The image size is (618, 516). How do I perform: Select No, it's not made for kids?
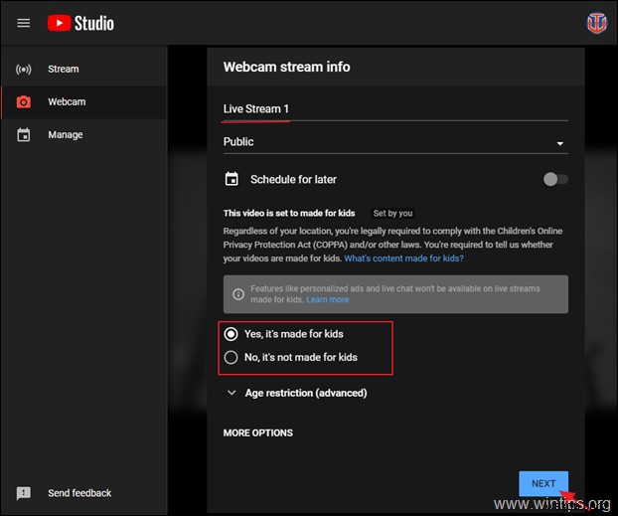[x=231, y=357]
